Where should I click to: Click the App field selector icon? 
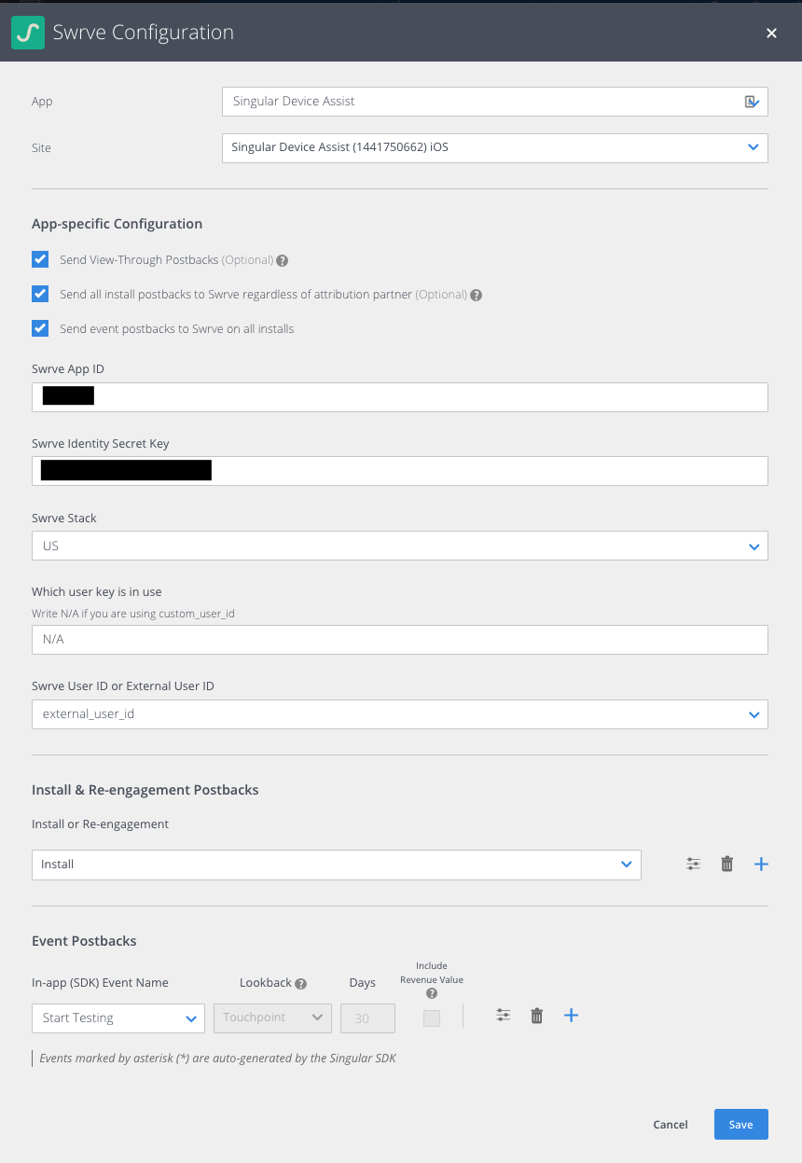point(752,102)
